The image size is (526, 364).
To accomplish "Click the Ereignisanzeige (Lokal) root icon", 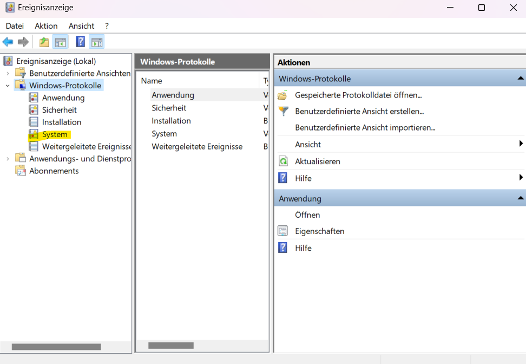I will click(x=8, y=61).
